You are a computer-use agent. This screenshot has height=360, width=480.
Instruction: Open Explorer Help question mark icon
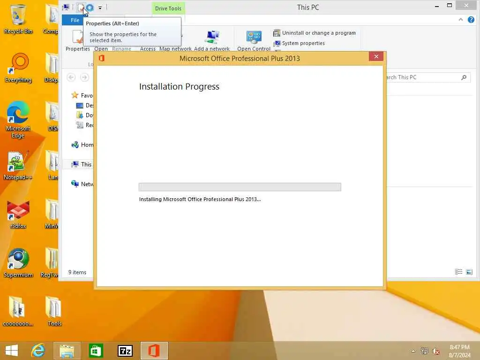(x=471, y=20)
